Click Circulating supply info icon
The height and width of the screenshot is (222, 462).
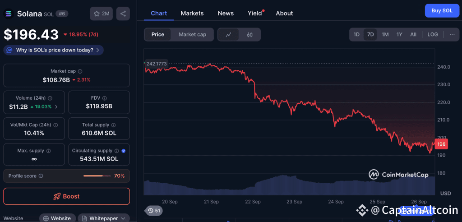click(x=117, y=151)
